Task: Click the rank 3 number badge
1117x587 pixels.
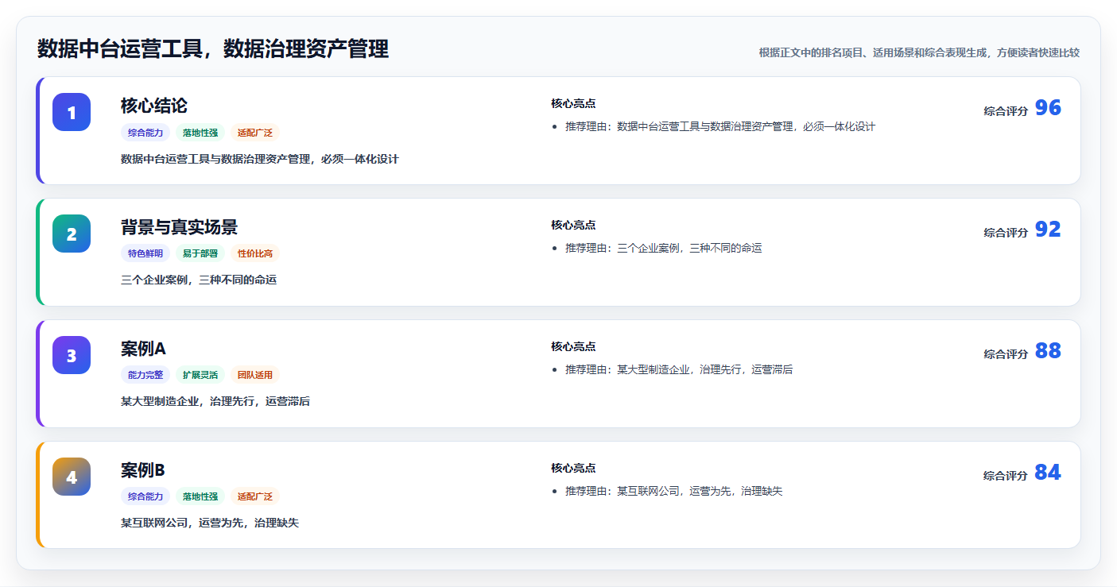Action: pos(72,355)
